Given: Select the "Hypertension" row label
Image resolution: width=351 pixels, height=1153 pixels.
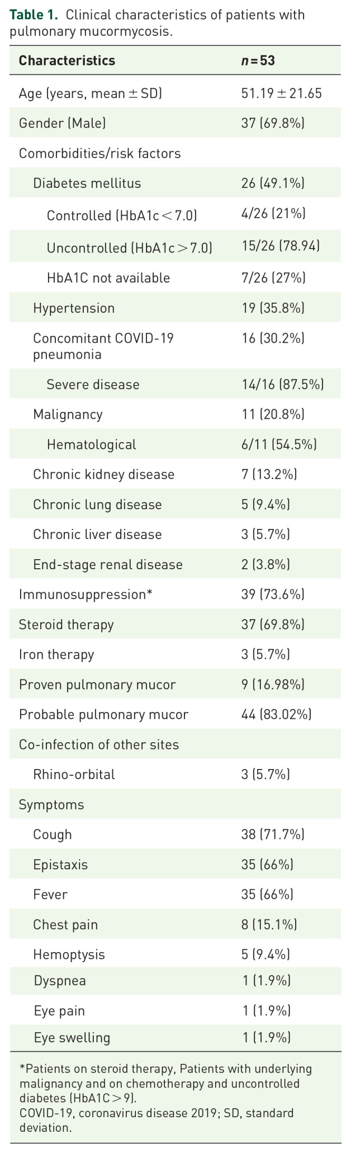Looking at the screenshot, I should click(x=74, y=308).
